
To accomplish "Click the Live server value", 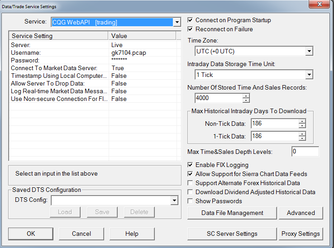I will 117,45.
